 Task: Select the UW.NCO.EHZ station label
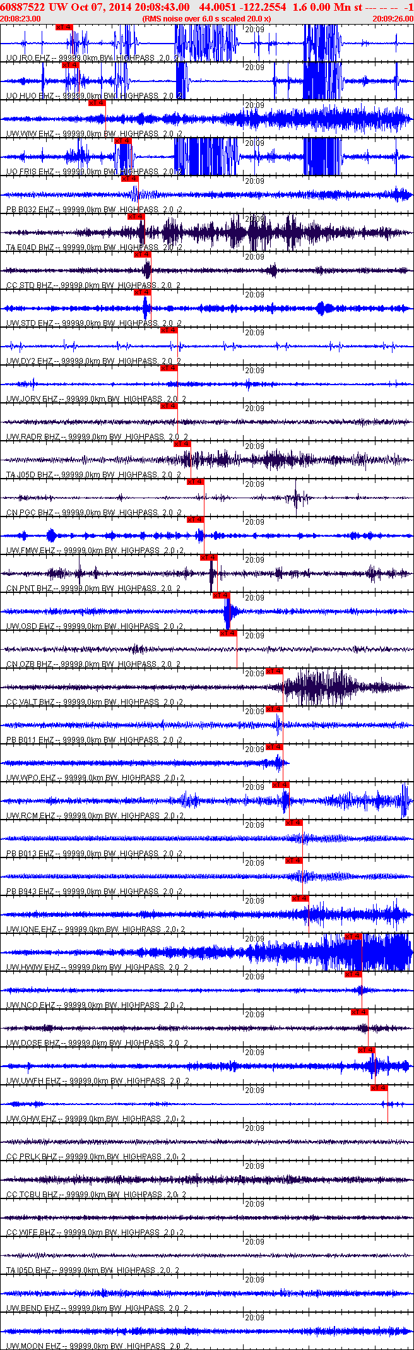pyautogui.click(x=96, y=1005)
